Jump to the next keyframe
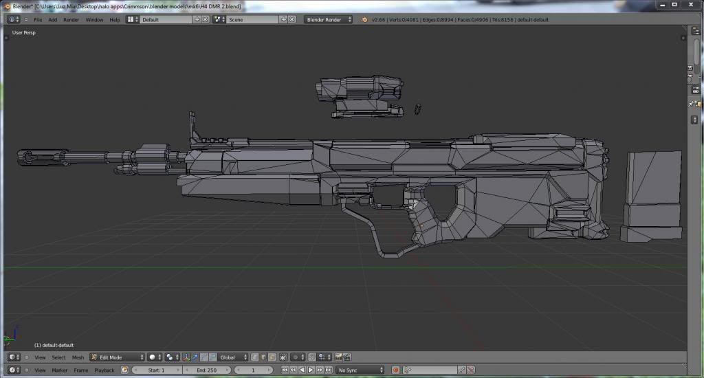The height and width of the screenshot is (378, 704). coord(320,370)
